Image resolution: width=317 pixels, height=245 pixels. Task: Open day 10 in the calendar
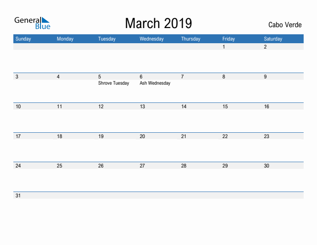18,106
